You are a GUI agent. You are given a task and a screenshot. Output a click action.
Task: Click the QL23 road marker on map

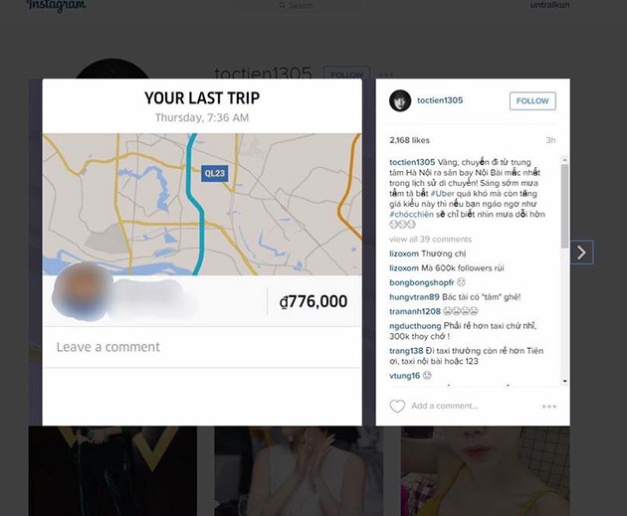tap(215, 173)
